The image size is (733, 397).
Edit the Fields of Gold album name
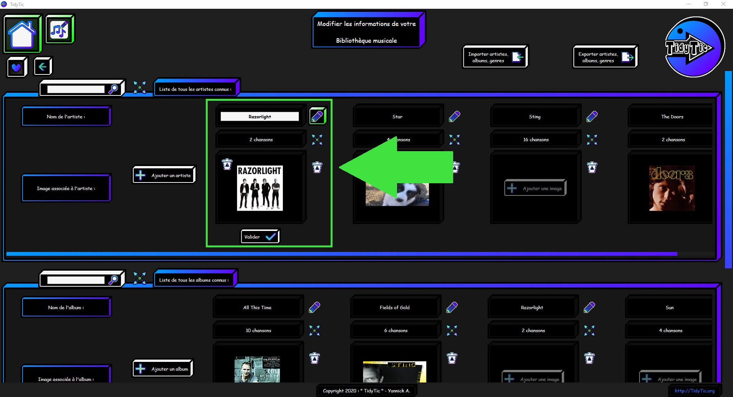(x=452, y=307)
